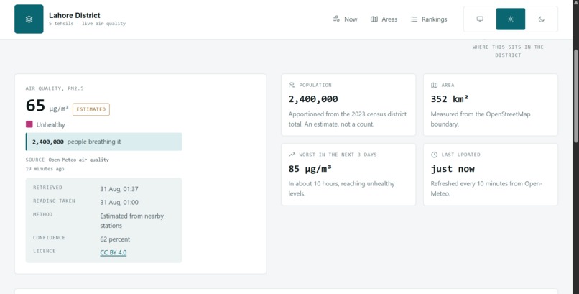Screen dimensions: 579x294
Task: Click the Reading Taken value '31 Aug, 01:00'
Action: click(119, 203)
